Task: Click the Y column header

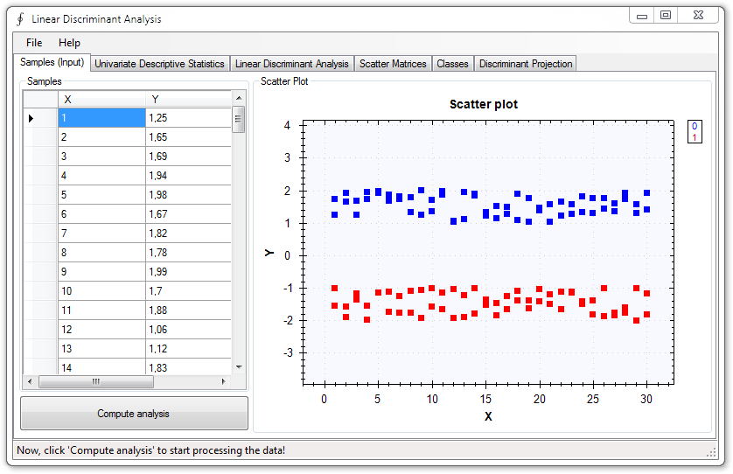Action: pyautogui.click(x=188, y=99)
